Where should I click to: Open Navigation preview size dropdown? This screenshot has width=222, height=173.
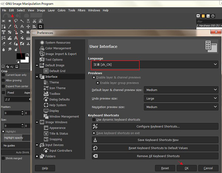click(181, 107)
